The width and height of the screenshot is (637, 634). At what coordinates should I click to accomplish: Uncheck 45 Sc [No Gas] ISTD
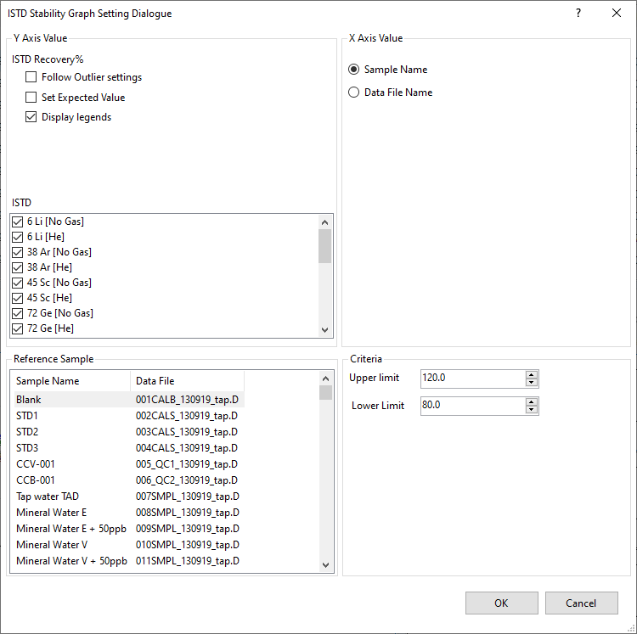(x=17, y=283)
